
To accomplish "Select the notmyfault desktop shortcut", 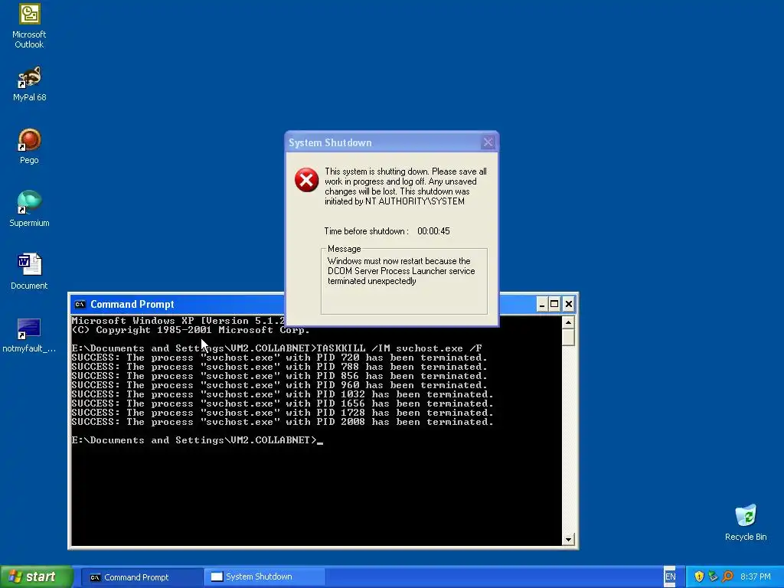I will point(29,335).
